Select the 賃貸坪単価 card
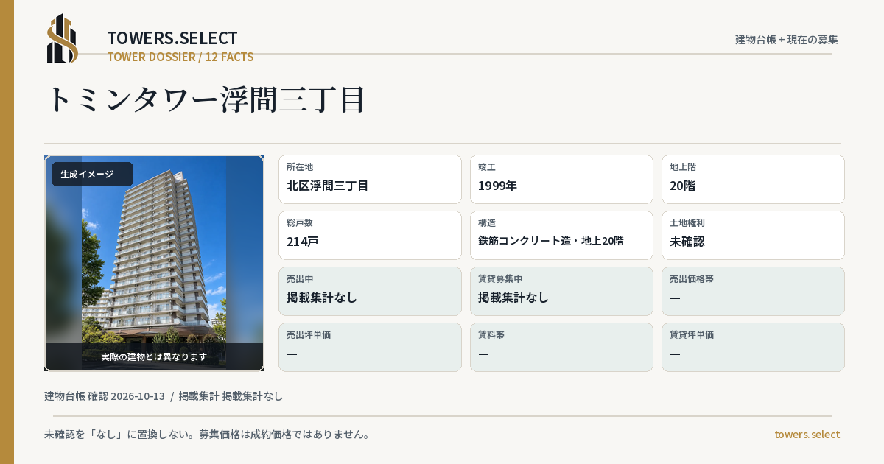884x464 pixels. tap(753, 347)
